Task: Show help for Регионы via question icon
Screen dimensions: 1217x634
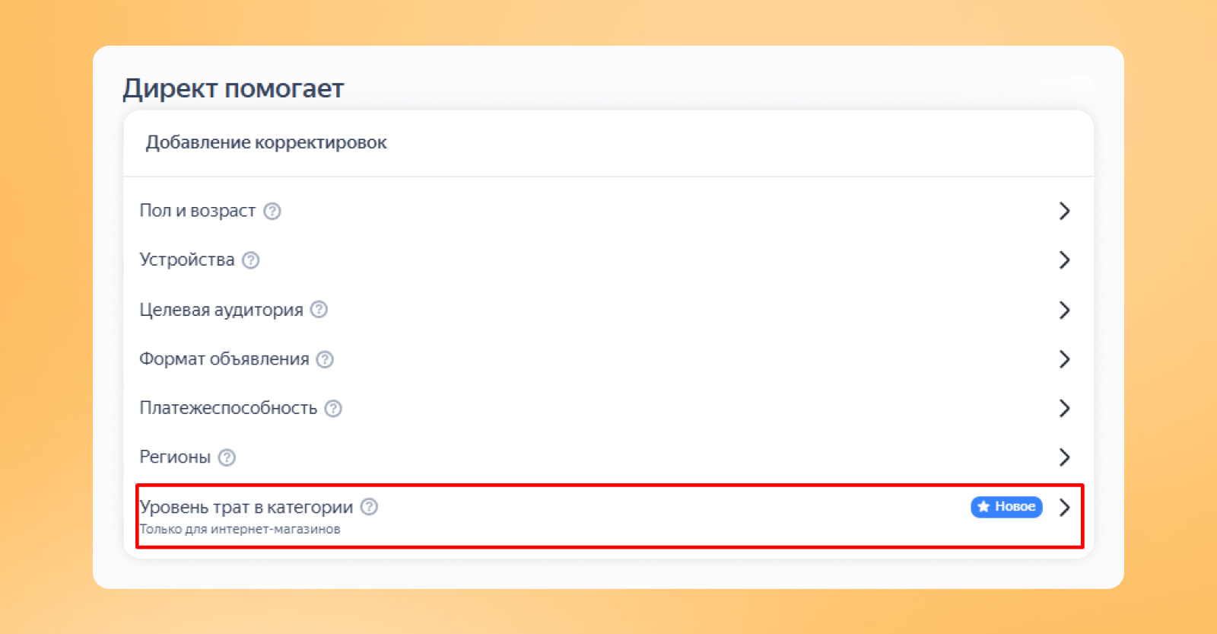Action: (227, 457)
